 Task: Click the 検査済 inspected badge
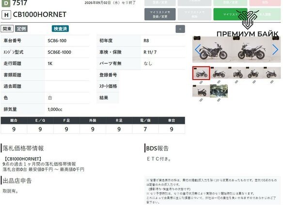point(60,29)
